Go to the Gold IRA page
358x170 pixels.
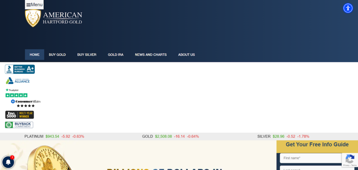click(115, 55)
